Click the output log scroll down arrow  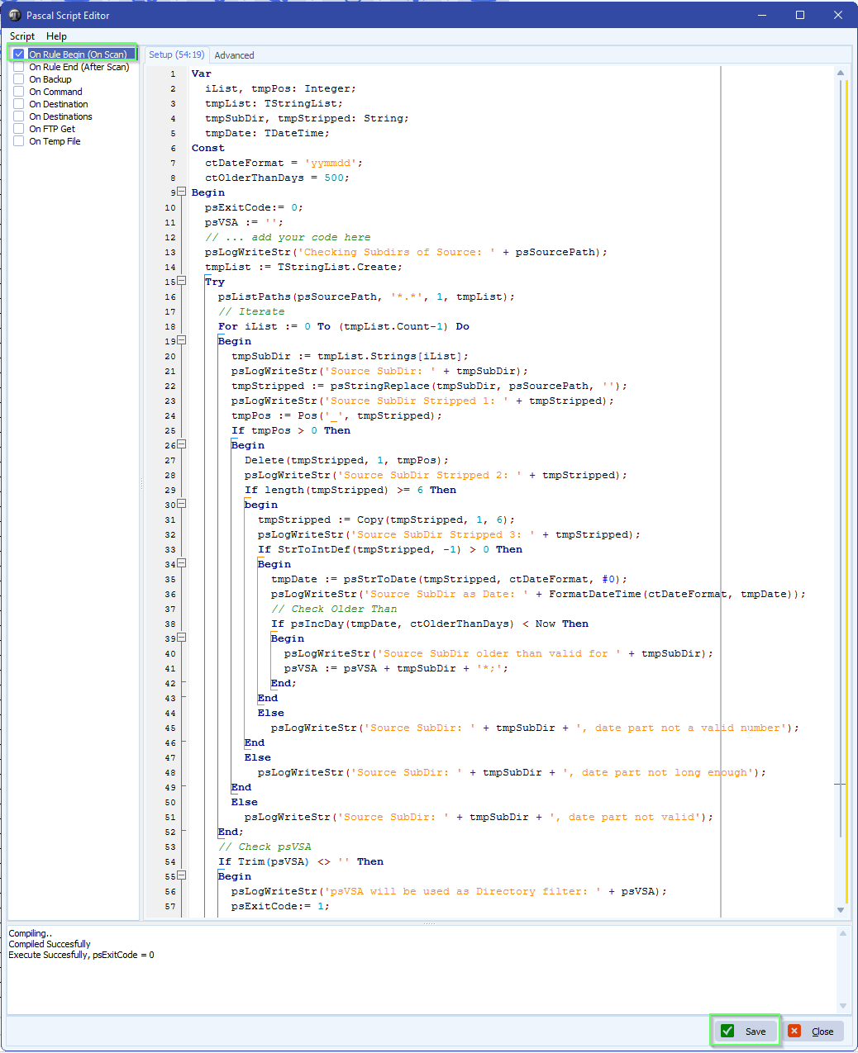tap(843, 1006)
